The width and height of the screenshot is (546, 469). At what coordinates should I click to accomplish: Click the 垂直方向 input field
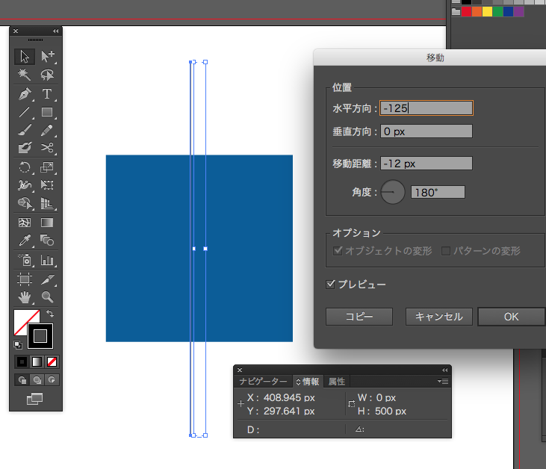(x=426, y=131)
